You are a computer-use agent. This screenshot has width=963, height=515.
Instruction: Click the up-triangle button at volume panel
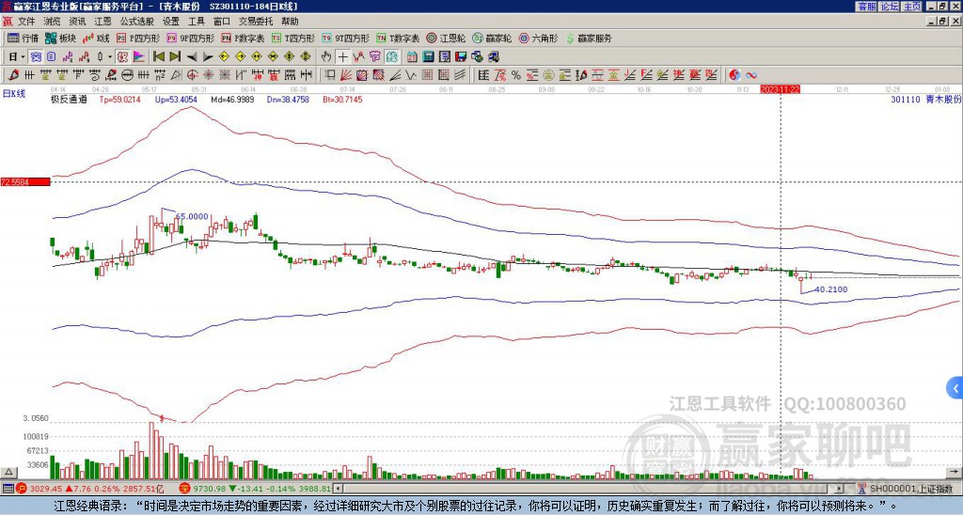(x=8, y=472)
